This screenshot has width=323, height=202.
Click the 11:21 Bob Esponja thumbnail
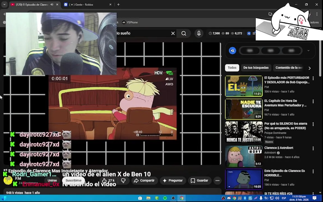tap(244, 86)
